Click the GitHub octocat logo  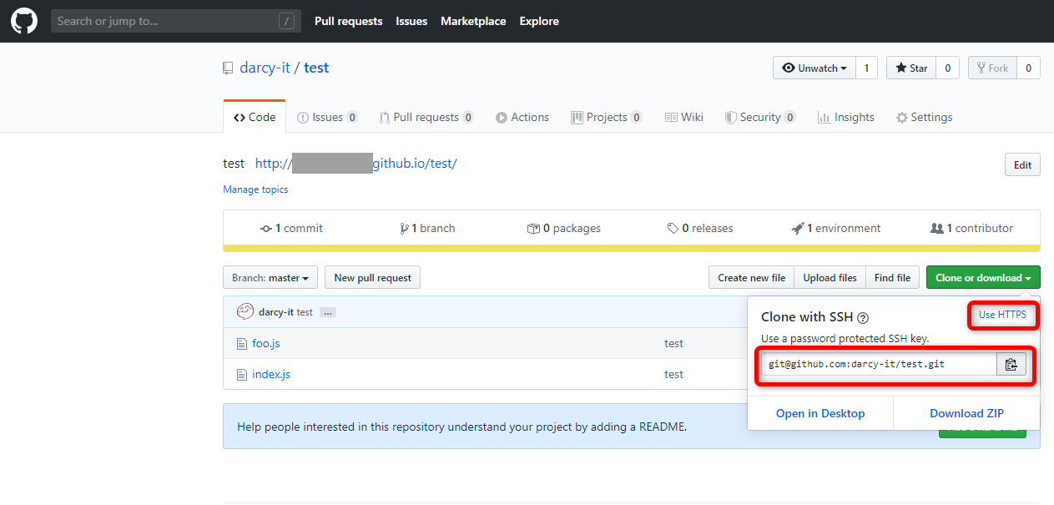tap(23, 20)
